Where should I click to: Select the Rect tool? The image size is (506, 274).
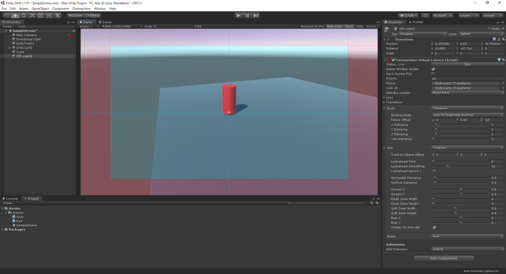[x=40, y=16]
